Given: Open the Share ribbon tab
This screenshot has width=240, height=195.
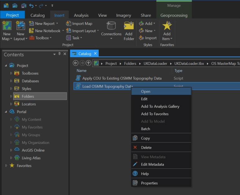Looking at the screenshot, I should click(146, 15).
